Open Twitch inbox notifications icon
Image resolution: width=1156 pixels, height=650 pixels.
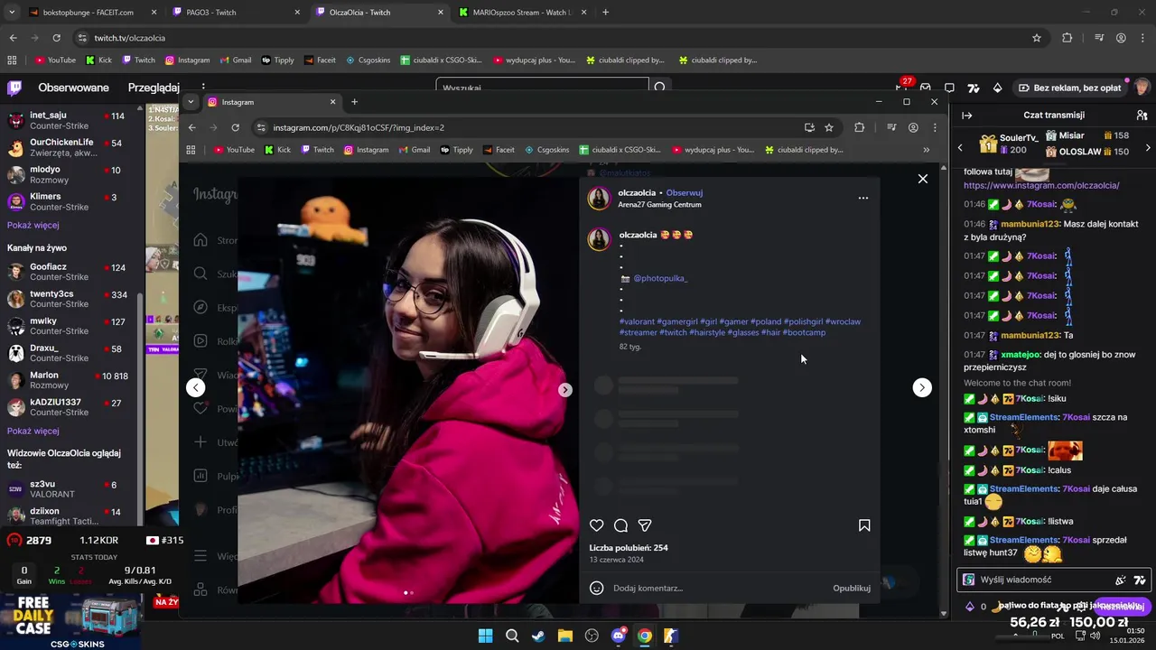(x=926, y=88)
